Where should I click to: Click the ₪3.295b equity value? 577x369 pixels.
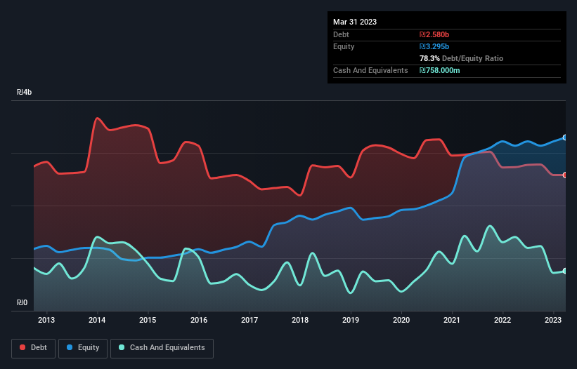pos(434,46)
